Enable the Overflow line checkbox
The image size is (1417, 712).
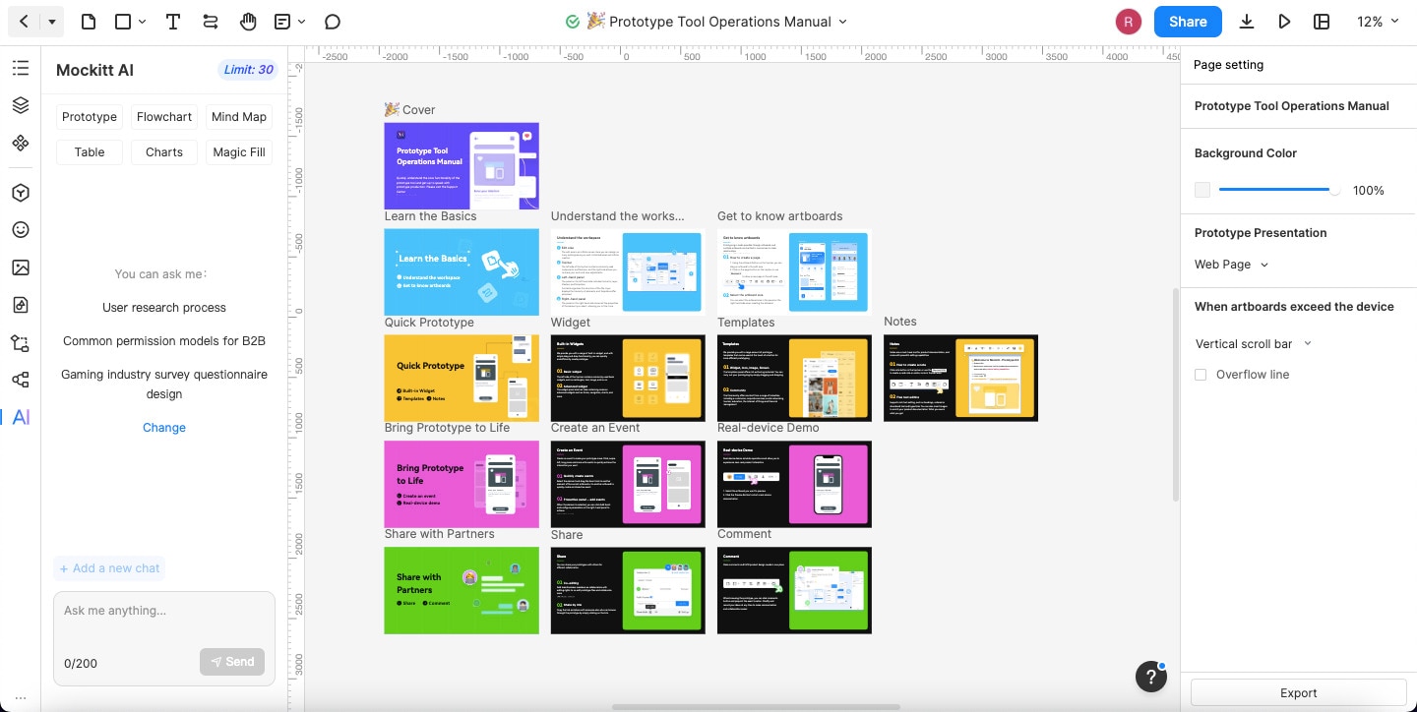click(x=1201, y=375)
